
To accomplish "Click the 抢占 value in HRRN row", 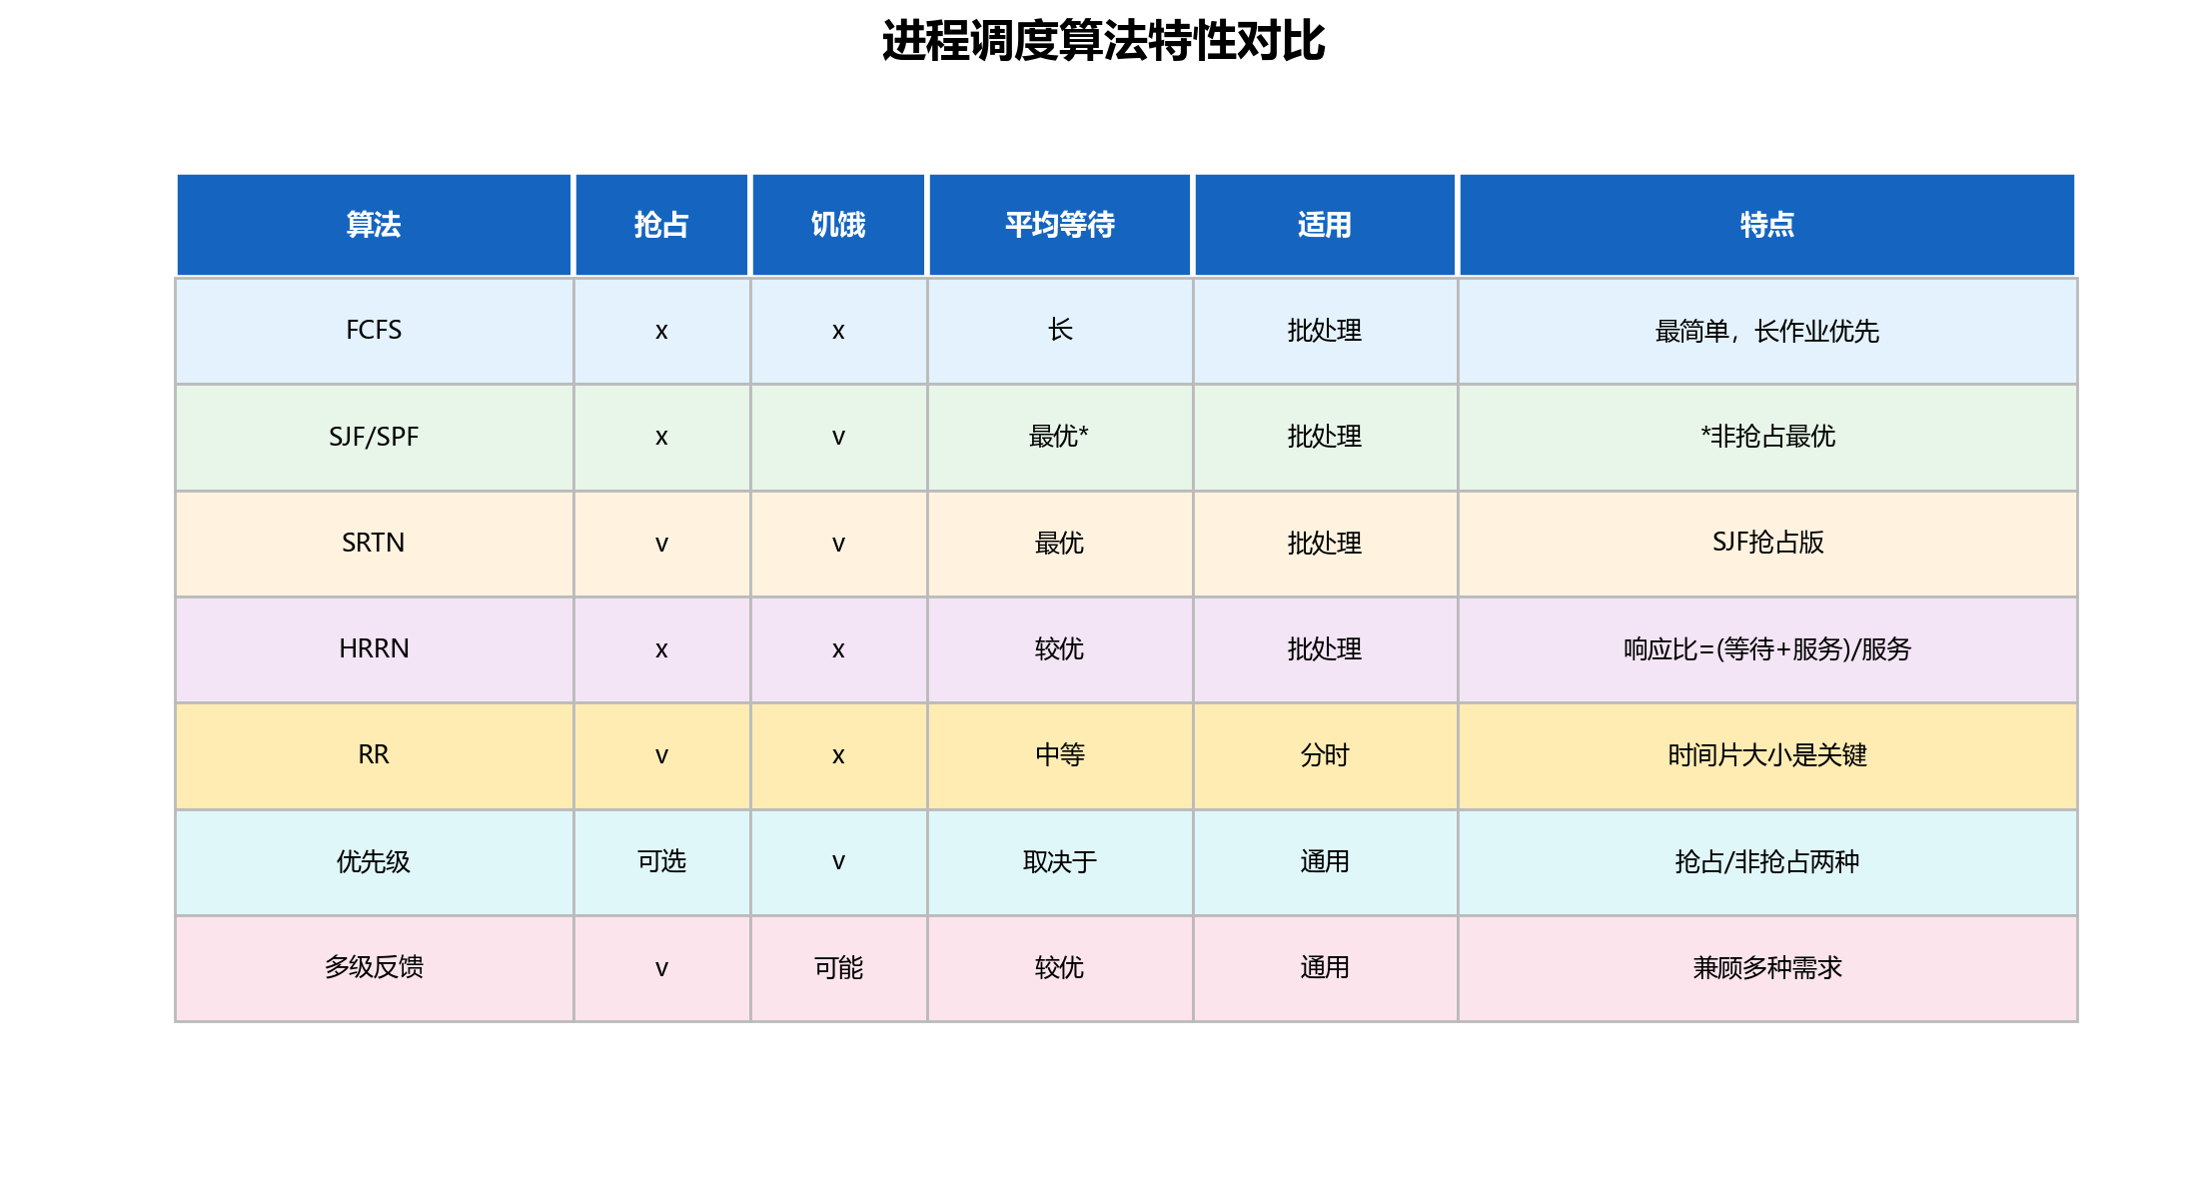I will click(x=661, y=649).
